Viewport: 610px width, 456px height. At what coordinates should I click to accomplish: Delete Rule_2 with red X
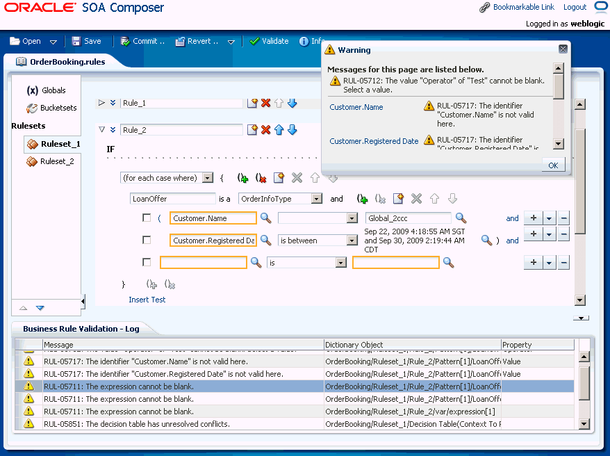(x=265, y=130)
